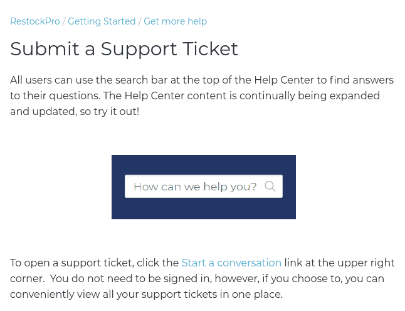Click the phrase continually being expanded
This screenshot has width=405, height=311.
click(x=310, y=95)
